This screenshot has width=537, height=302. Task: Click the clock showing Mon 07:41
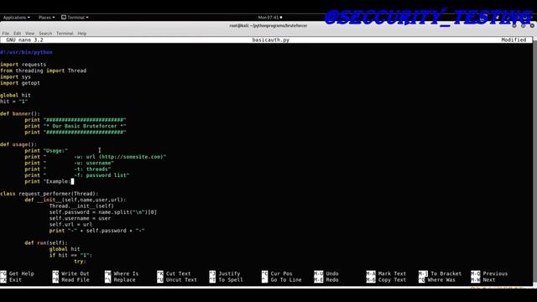coord(270,17)
